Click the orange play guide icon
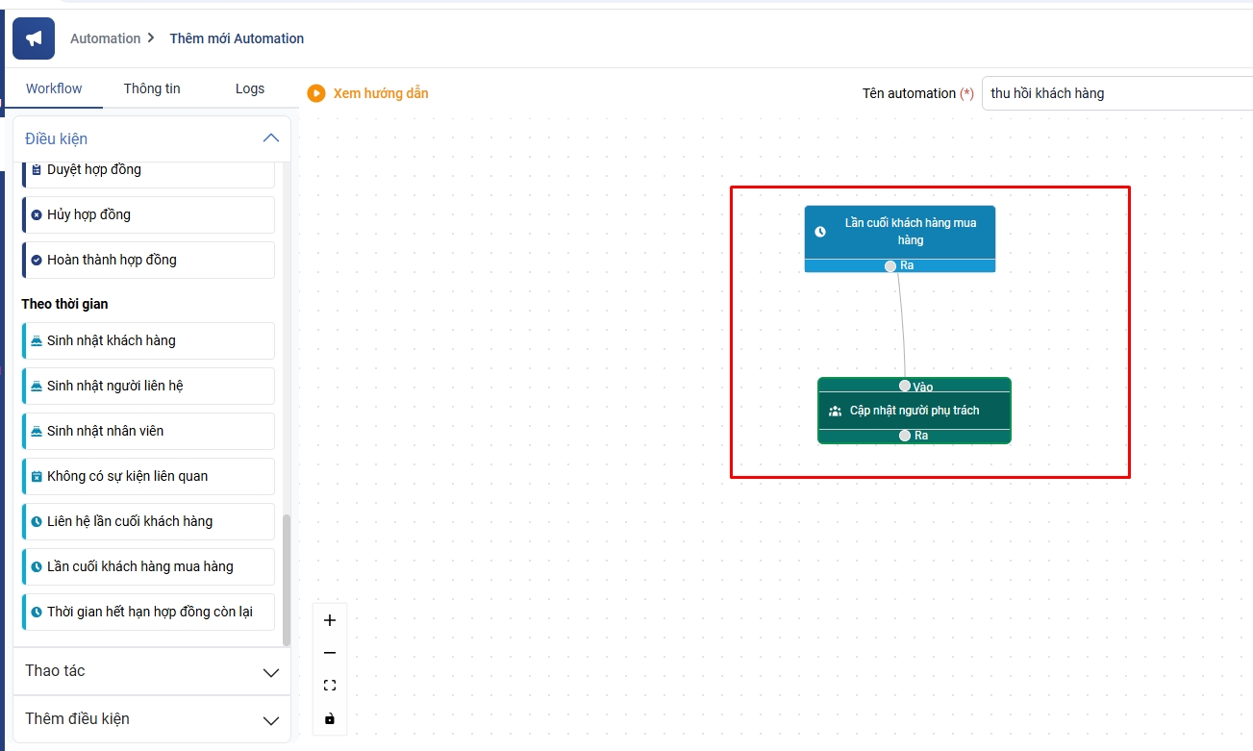This screenshot has width=1253, height=751. (x=316, y=93)
